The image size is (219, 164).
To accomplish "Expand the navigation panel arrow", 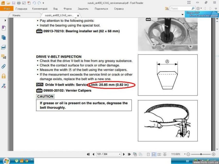I will point(5,20).
